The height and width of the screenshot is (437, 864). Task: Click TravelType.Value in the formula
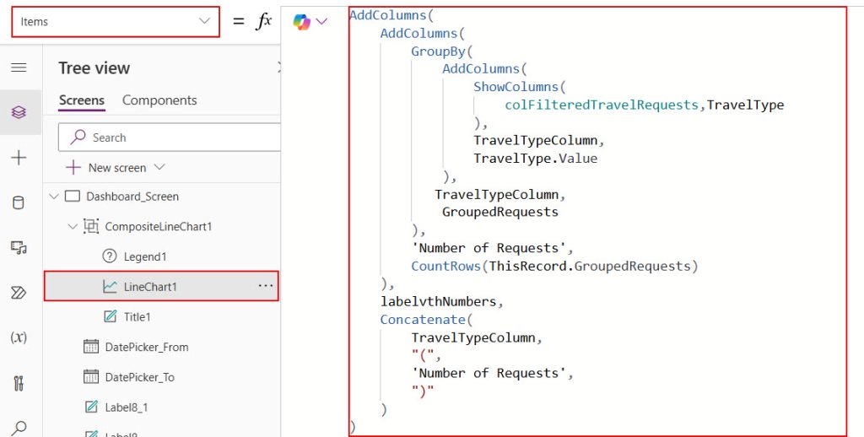click(x=535, y=159)
